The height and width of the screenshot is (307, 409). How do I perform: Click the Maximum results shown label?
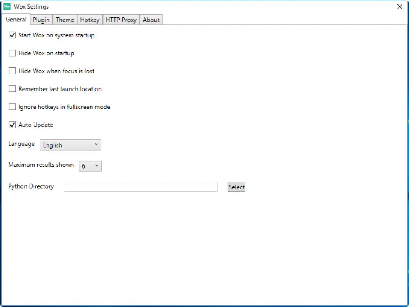[x=41, y=165]
